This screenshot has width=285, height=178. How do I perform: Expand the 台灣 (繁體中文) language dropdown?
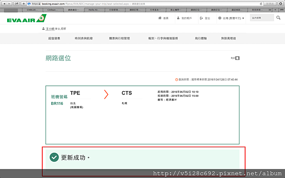(x=231, y=18)
